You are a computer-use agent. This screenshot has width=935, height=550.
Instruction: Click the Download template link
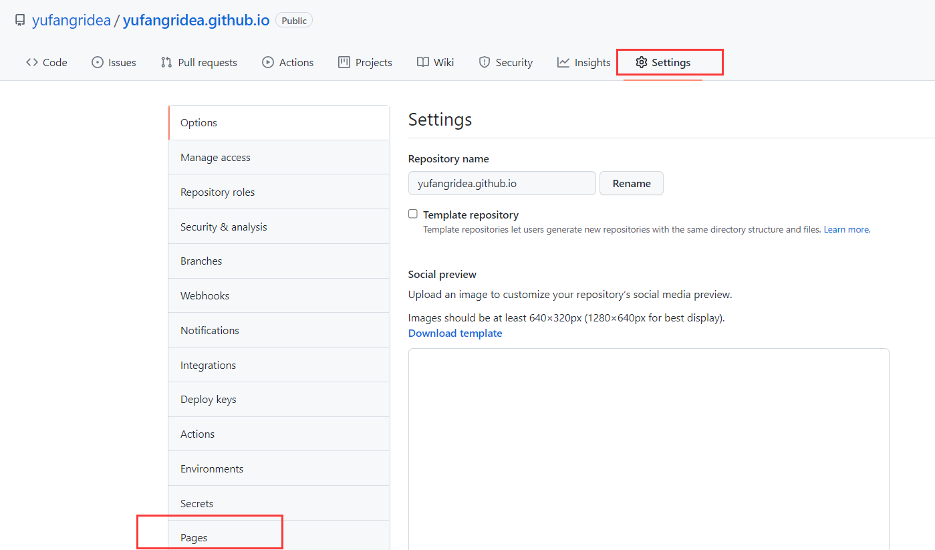click(455, 333)
